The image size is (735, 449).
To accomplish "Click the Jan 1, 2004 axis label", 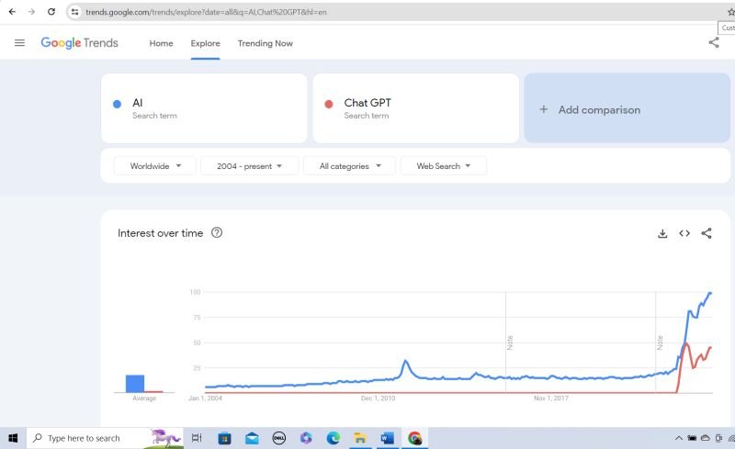I will tap(205, 398).
